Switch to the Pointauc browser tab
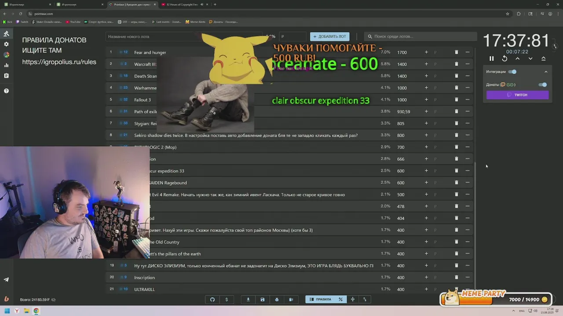The height and width of the screenshot is (316, 563). 132,4
